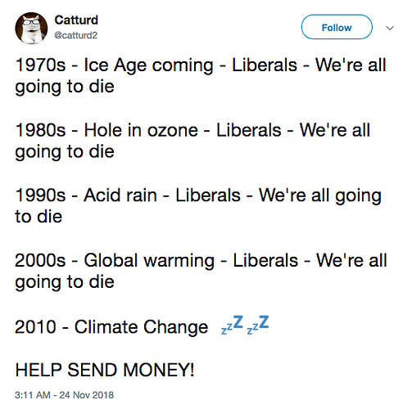
Task: Click 'Liberals' in the 2000s line
Action: [x=265, y=260]
